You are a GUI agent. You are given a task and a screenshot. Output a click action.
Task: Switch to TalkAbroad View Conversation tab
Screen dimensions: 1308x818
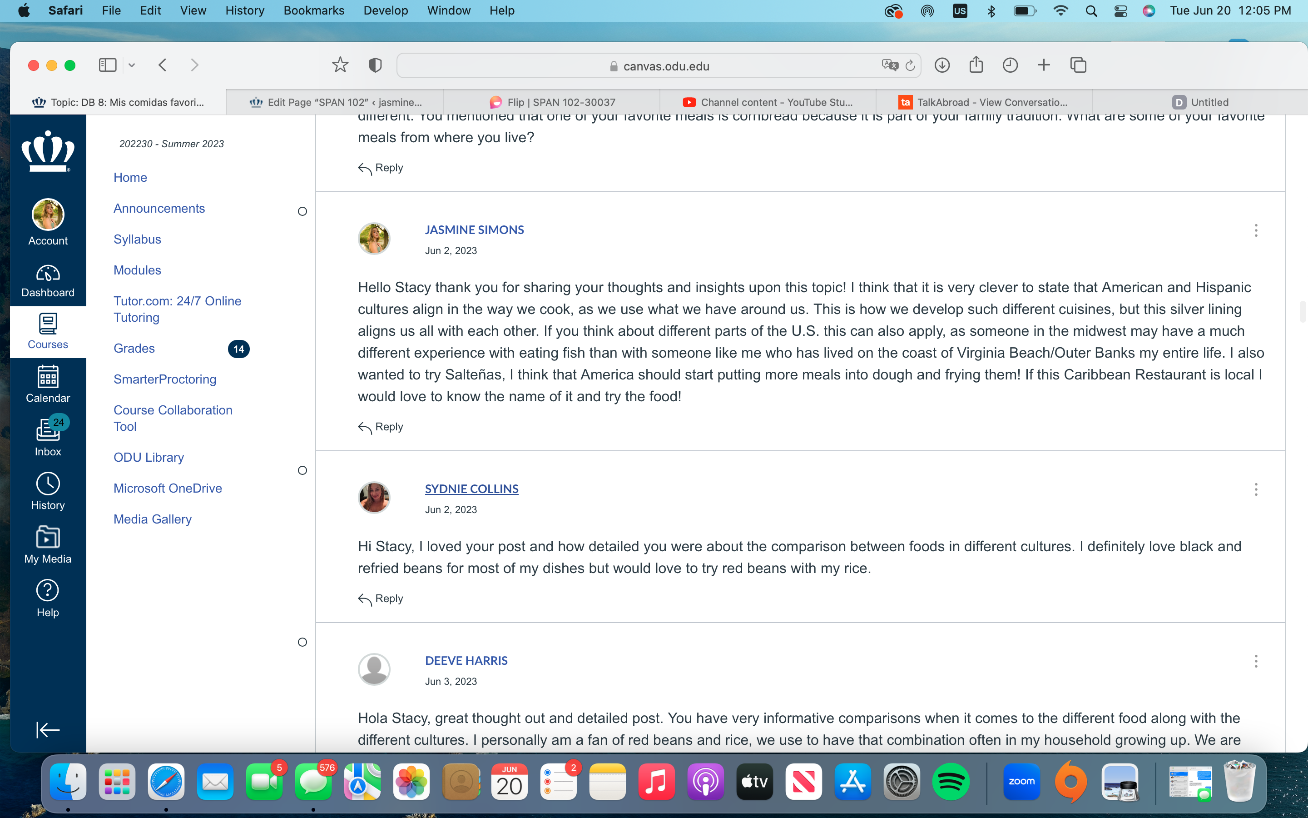(x=984, y=102)
